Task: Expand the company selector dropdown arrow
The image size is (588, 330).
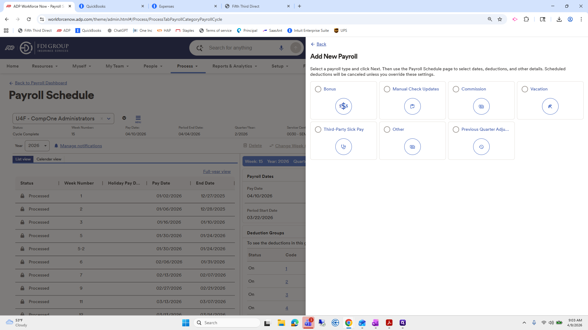Action: [x=109, y=119]
